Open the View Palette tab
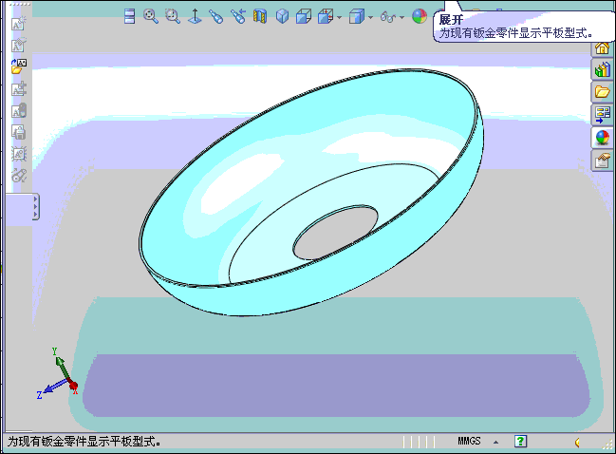Screen dimensions: 616x454 pos(602,115)
